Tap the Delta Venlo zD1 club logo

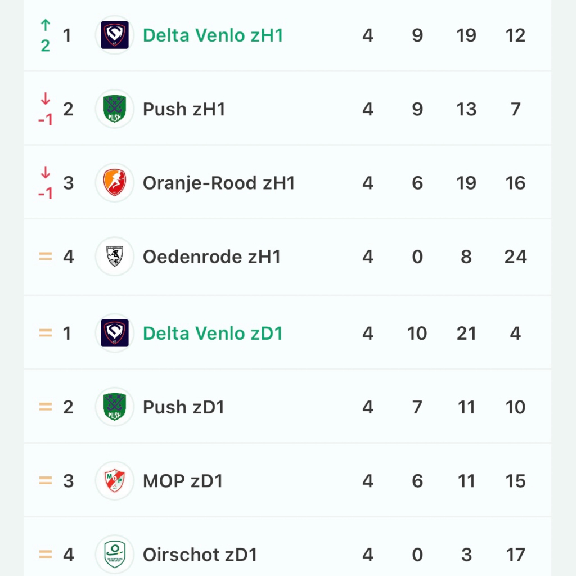click(115, 333)
